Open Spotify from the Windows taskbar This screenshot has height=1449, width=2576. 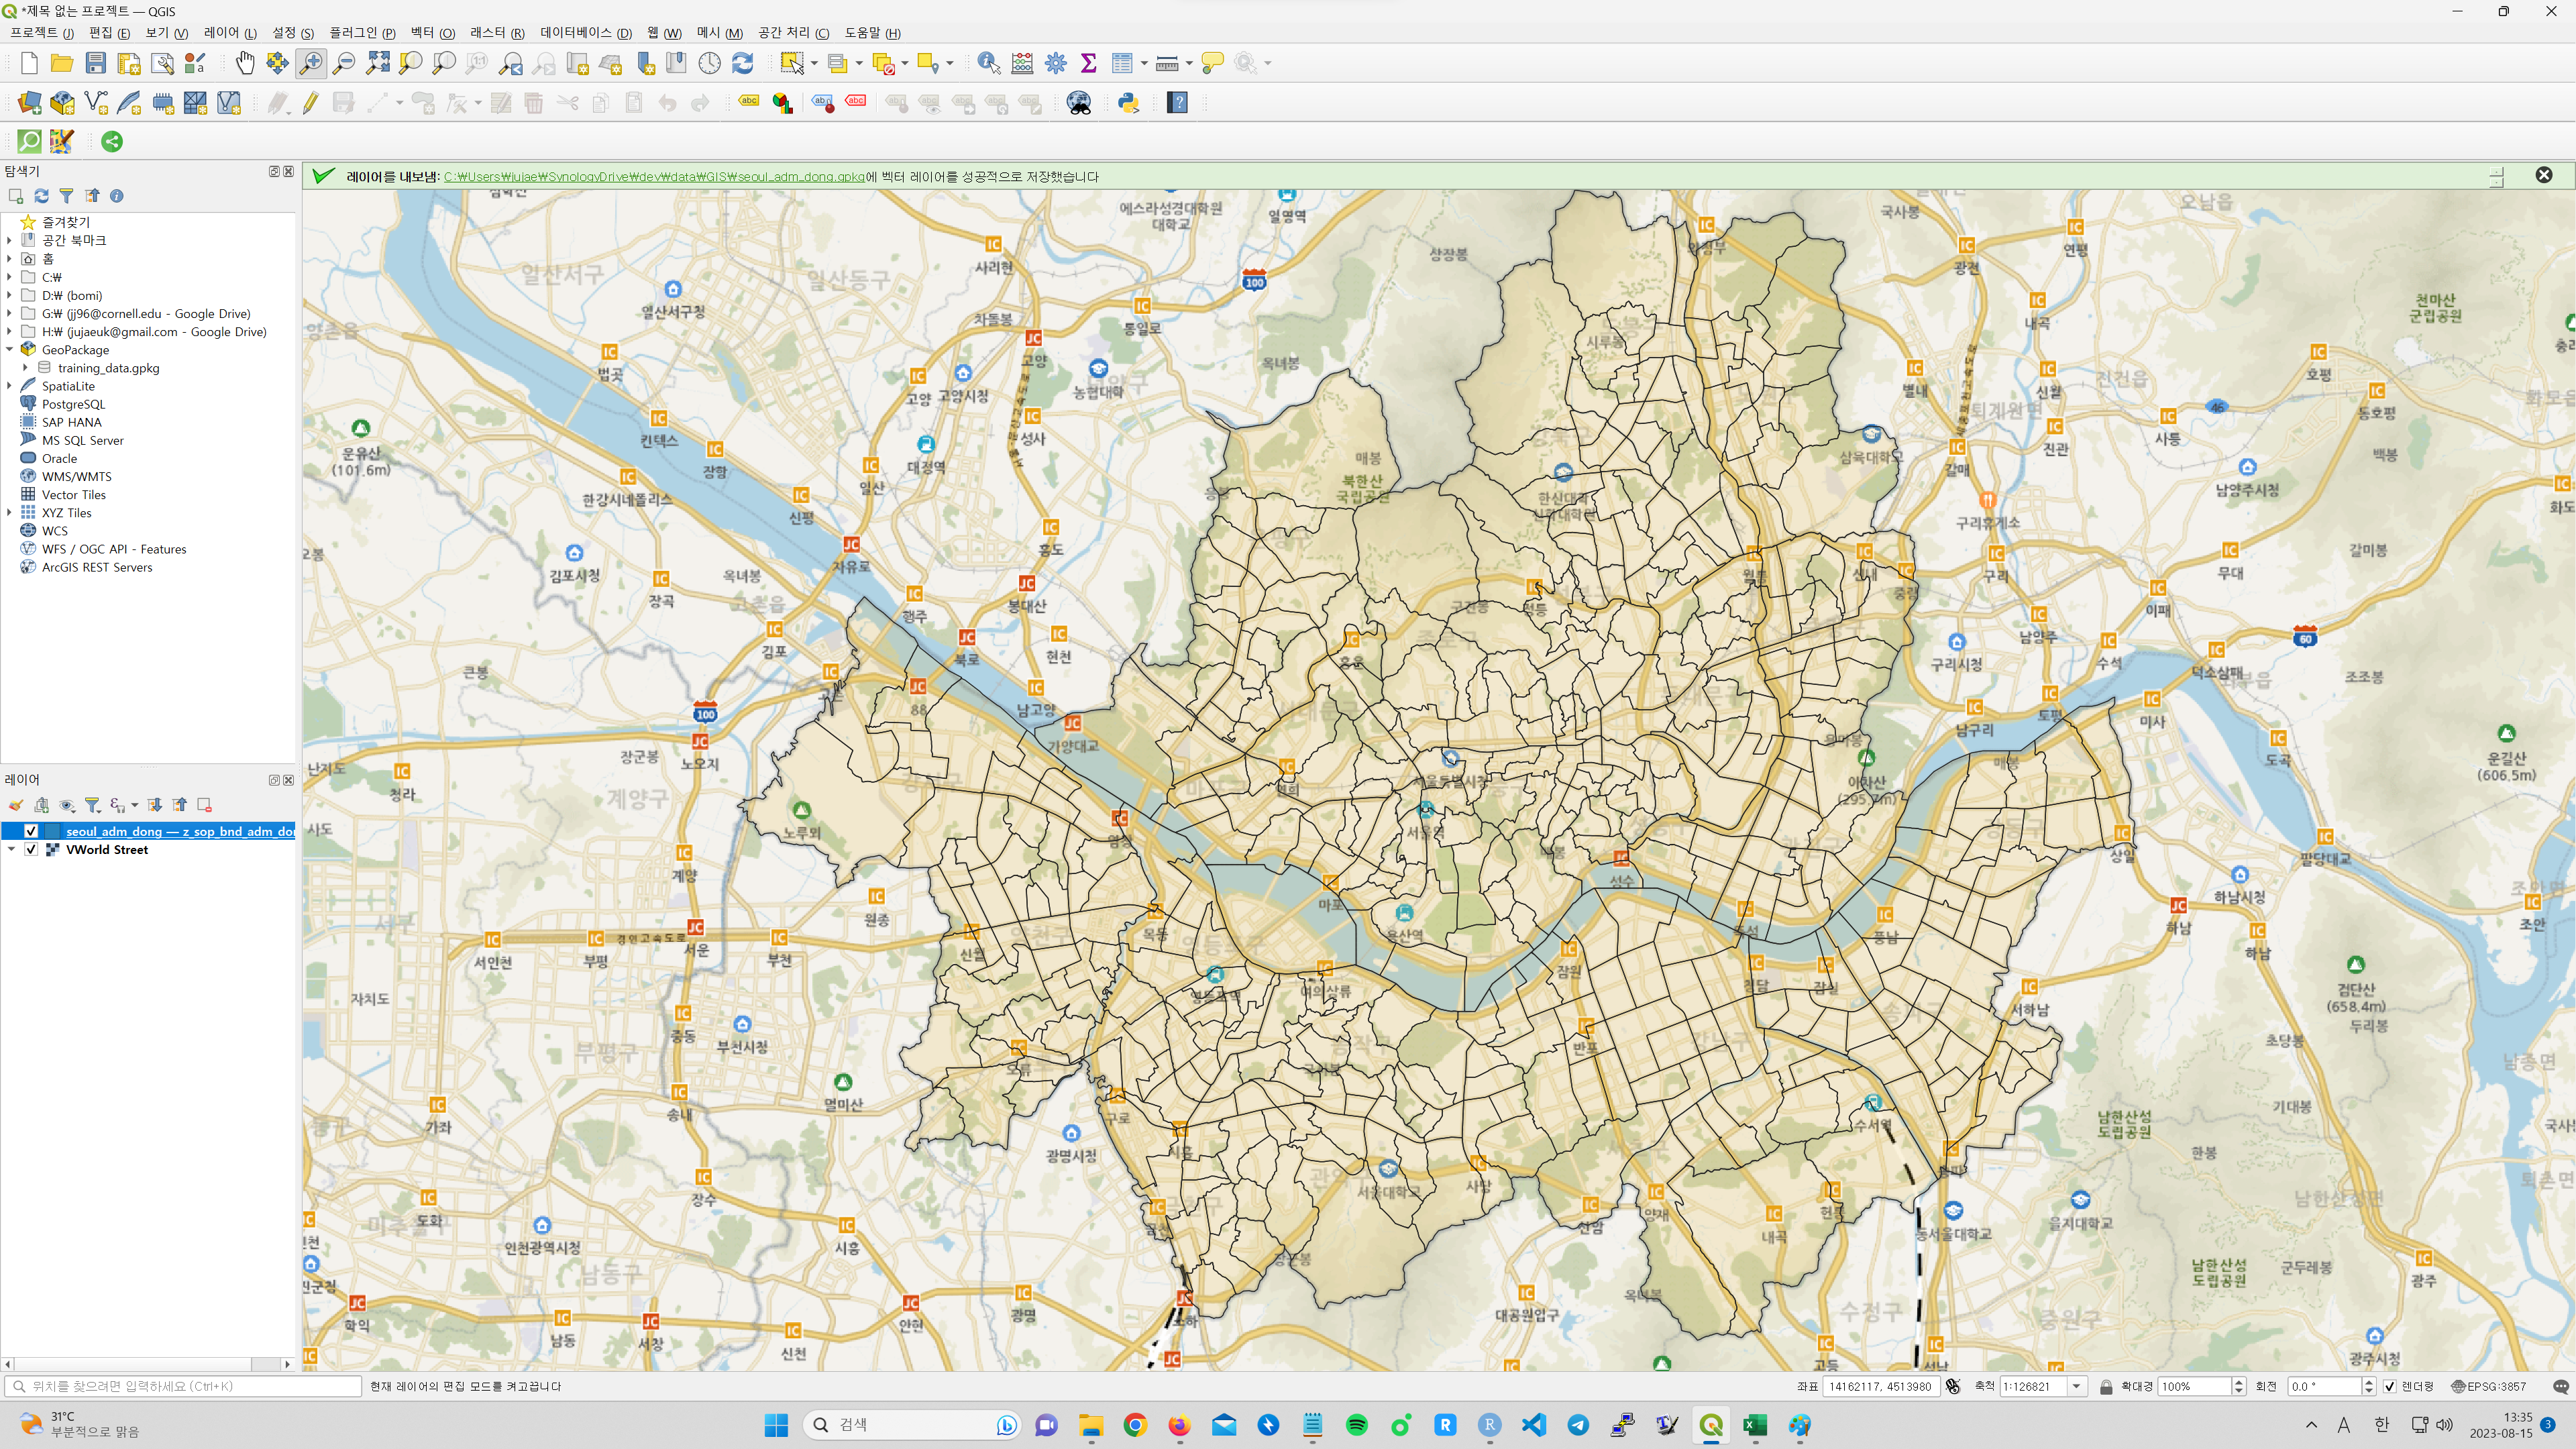1356,1425
